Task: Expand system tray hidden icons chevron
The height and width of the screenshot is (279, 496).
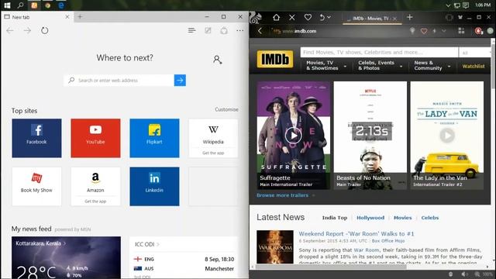Action: pos(448,5)
